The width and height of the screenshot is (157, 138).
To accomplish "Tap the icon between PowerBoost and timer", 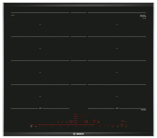I will tap(118, 127).
